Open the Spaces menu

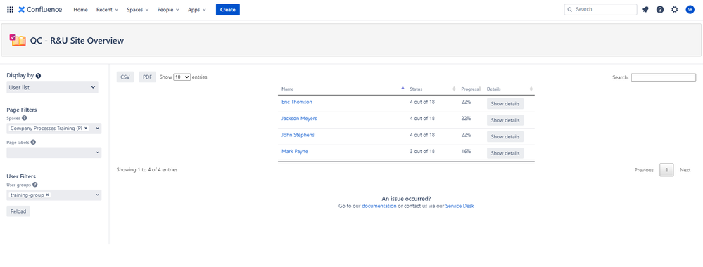pyautogui.click(x=138, y=9)
